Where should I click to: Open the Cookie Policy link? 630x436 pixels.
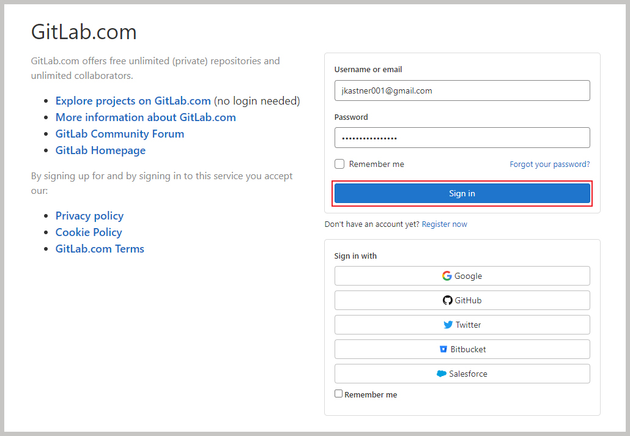[x=89, y=232]
